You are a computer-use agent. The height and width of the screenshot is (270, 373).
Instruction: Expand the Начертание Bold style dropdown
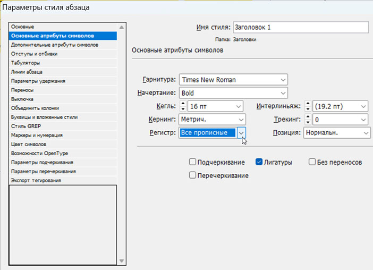(282, 93)
